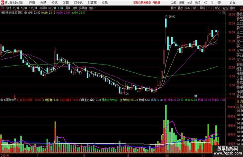Open the 问小达 menu
The image size is (243, 157).
pos(78,3)
